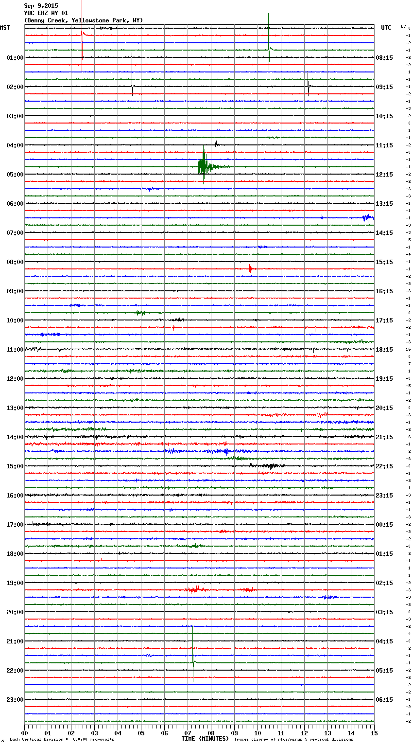Click the 15:15 UTC time label
This screenshot has width=413, height=746.
pos(384,262)
